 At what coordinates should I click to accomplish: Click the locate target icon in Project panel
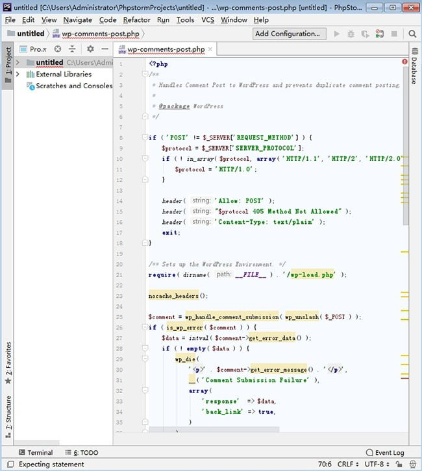point(58,49)
